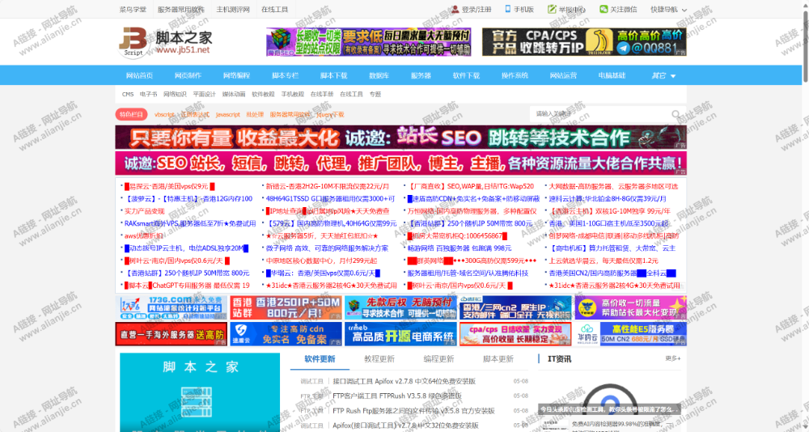Open 菜鸟学堂 in the top bar
This screenshot has height=432, width=809.
[133, 9]
